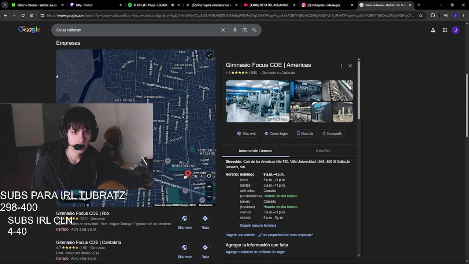Open browser media control icon
This screenshot has height=264, width=469.
[x=446, y=15]
